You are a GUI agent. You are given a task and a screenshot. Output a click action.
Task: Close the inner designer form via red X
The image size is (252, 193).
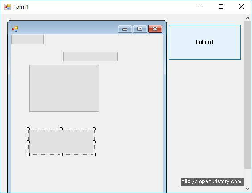[x=155, y=29]
